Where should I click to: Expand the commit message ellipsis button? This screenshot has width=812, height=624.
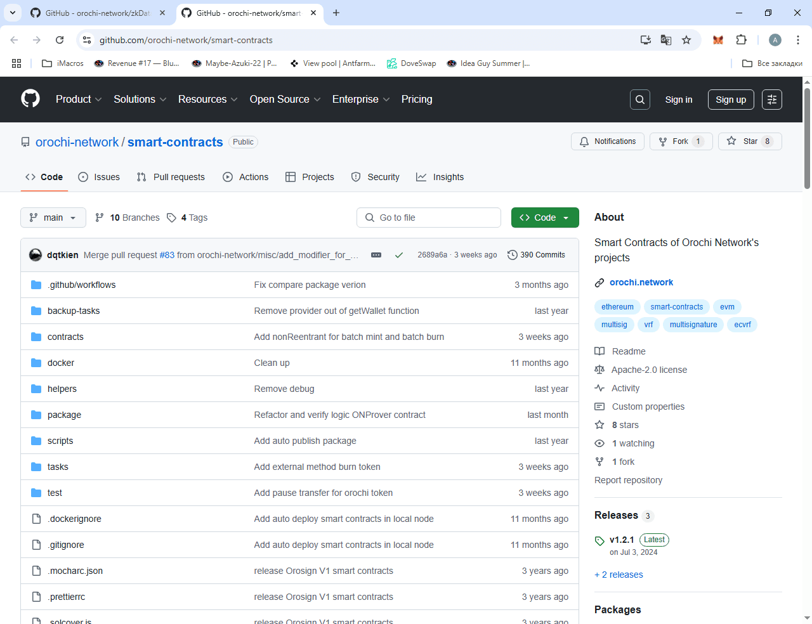376,255
